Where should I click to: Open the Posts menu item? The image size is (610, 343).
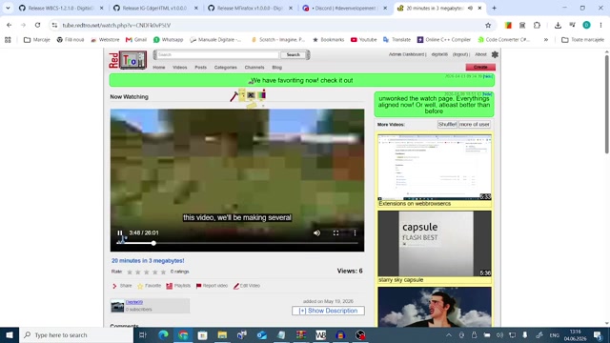click(x=201, y=68)
